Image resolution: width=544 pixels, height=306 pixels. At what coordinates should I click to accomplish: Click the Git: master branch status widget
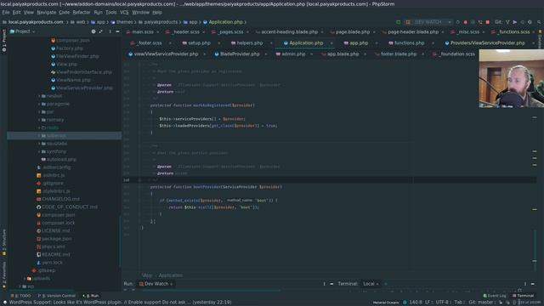pyautogui.click(x=481, y=303)
